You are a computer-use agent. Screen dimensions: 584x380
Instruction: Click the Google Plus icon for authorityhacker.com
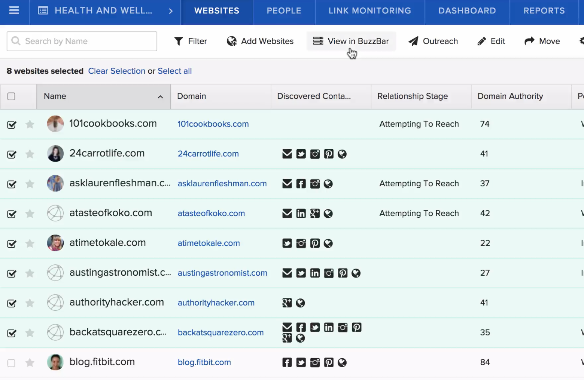pos(287,303)
